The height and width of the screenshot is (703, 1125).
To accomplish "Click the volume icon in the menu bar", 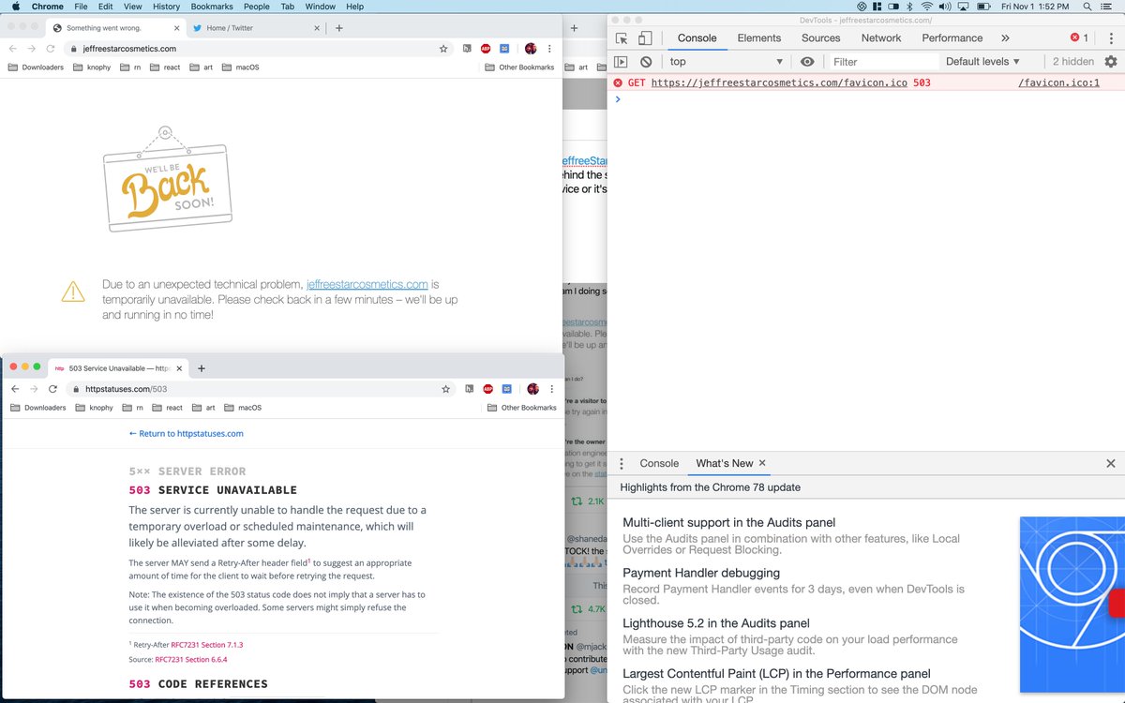I will coord(945,7).
